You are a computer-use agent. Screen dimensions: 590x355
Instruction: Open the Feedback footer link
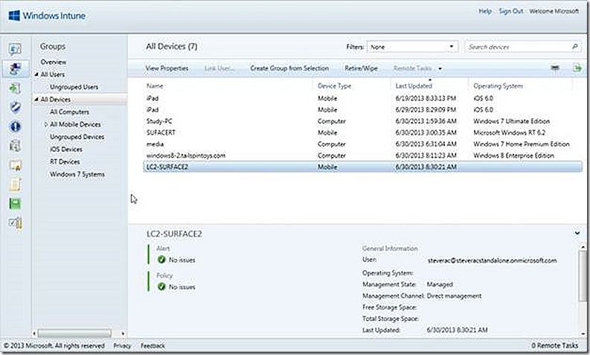(x=153, y=345)
